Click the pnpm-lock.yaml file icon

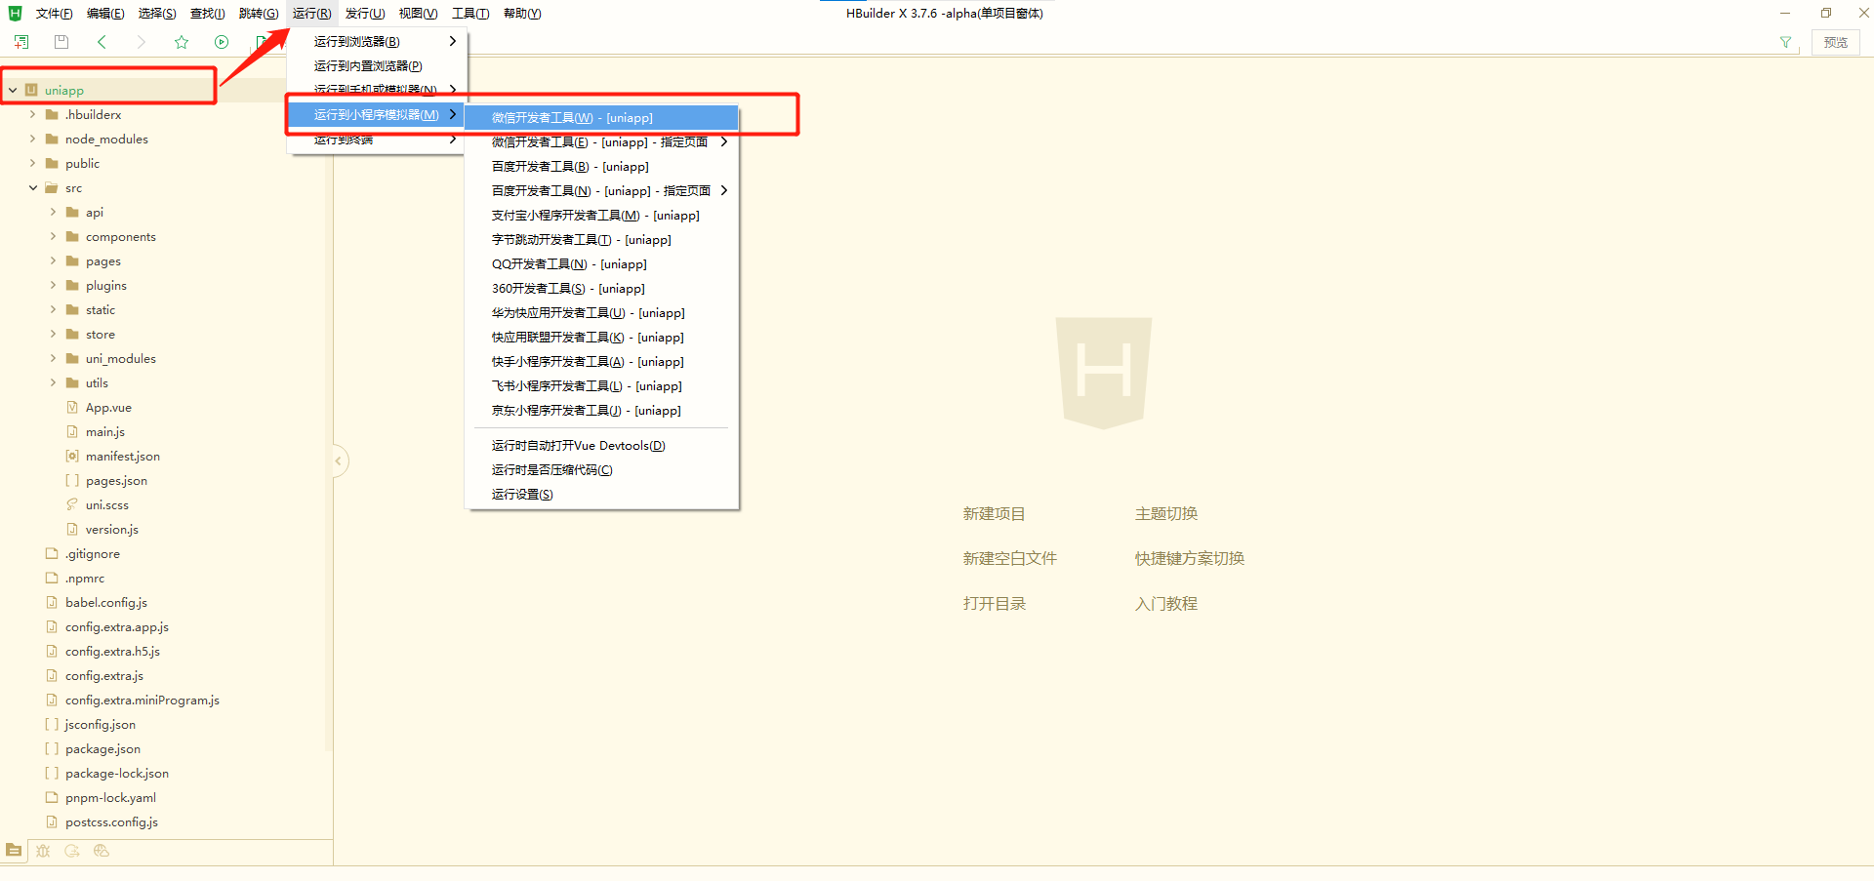[x=52, y=798]
